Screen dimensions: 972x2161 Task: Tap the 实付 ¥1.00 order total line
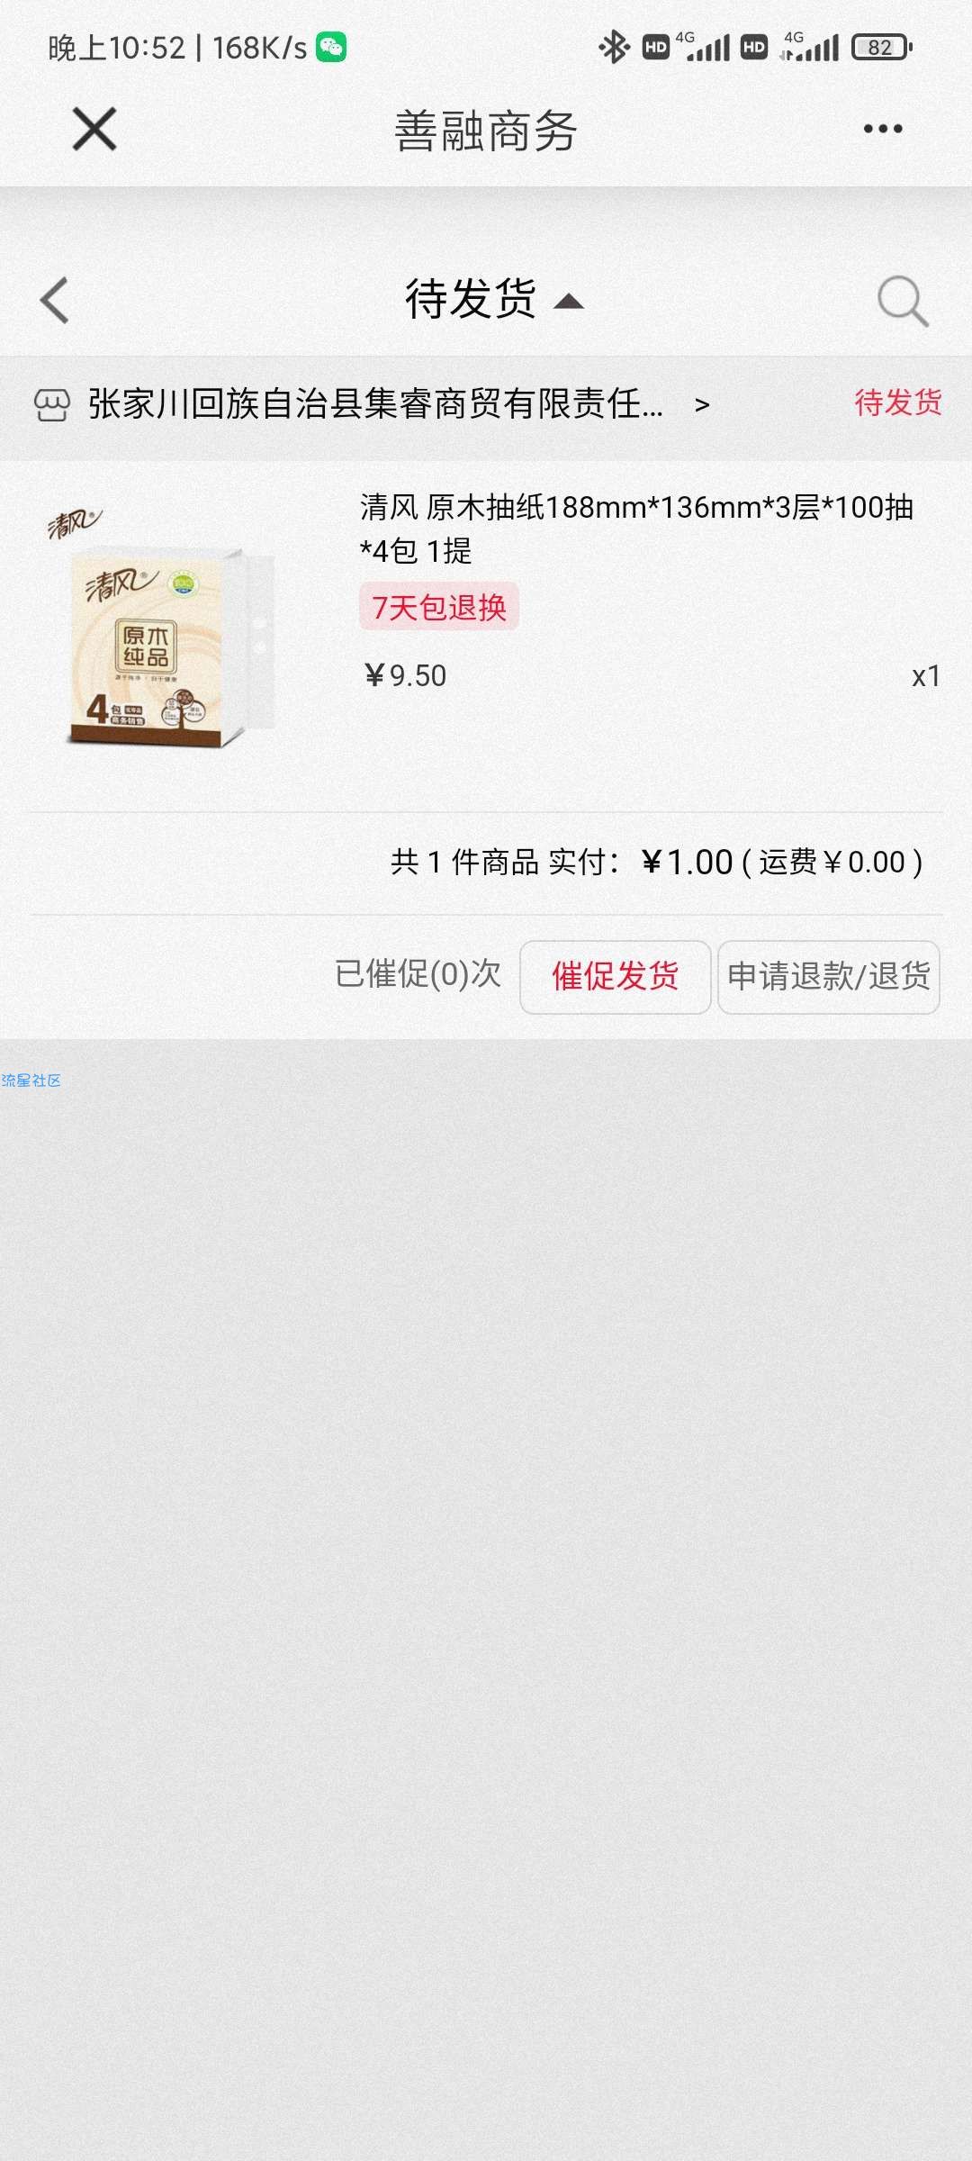click(x=657, y=863)
